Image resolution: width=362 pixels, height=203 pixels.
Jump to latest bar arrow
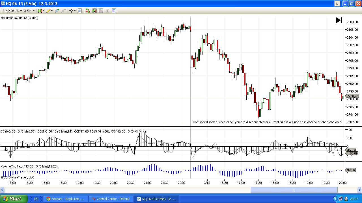pyautogui.click(x=339, y=20)
